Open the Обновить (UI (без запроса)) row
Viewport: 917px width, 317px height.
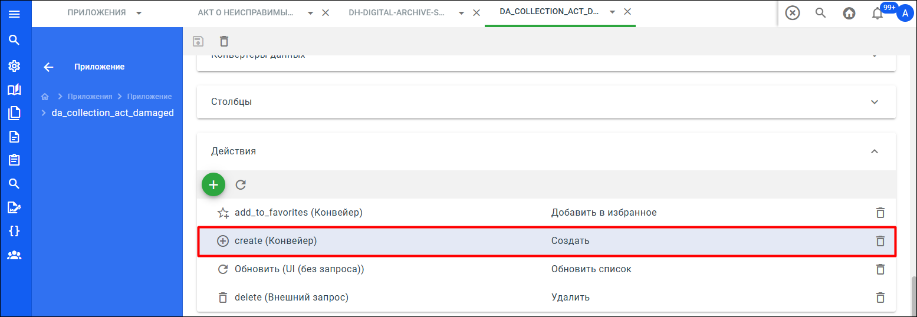[x=546, y=269]
